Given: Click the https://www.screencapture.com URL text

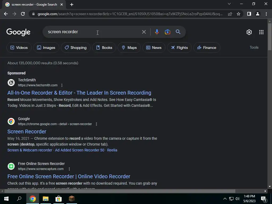Looking at the screenshot, I should pyautogui.click(x=41, y=169).
